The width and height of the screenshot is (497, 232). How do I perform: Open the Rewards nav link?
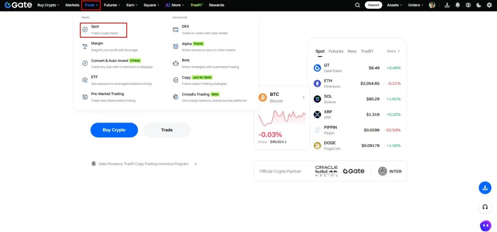point(216,5)
